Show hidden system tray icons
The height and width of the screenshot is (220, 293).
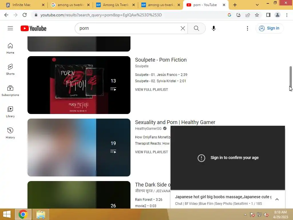tap(245, 215)
